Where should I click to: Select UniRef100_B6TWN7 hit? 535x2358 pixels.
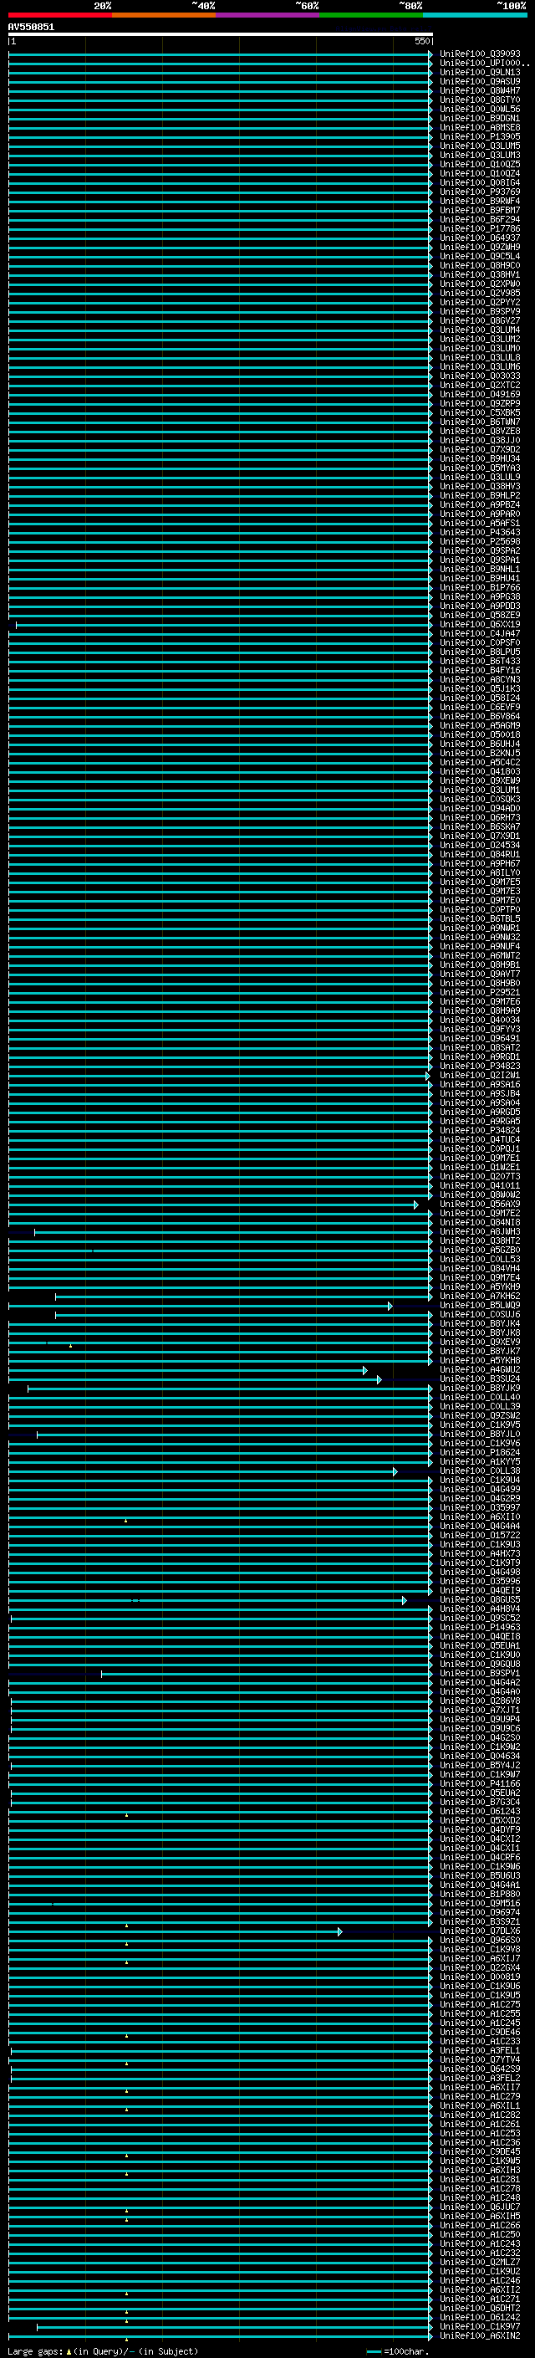click(x=480, y=422)
